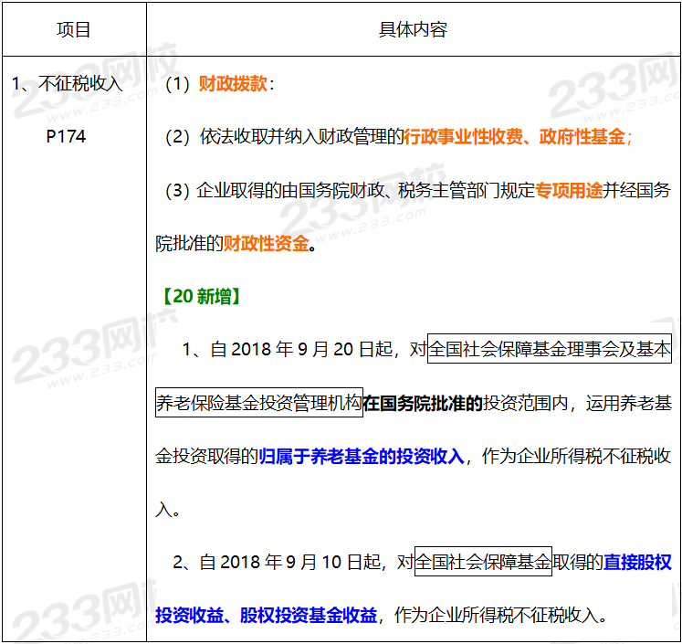682x644 pixels.
Task: Click the blue 归属于养老基金的投资收入 text
Action: [362, 456]
